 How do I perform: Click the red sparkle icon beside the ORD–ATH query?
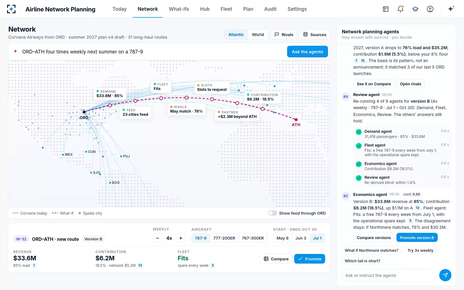[x=15, y=52]
